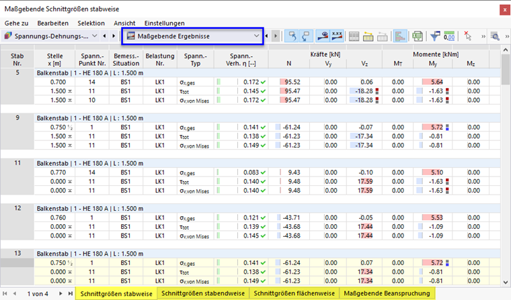Viewport: 511px width, 300px height.
Task: Click the Bemess.-Situation column header
Action: click(x=126, y=59)
